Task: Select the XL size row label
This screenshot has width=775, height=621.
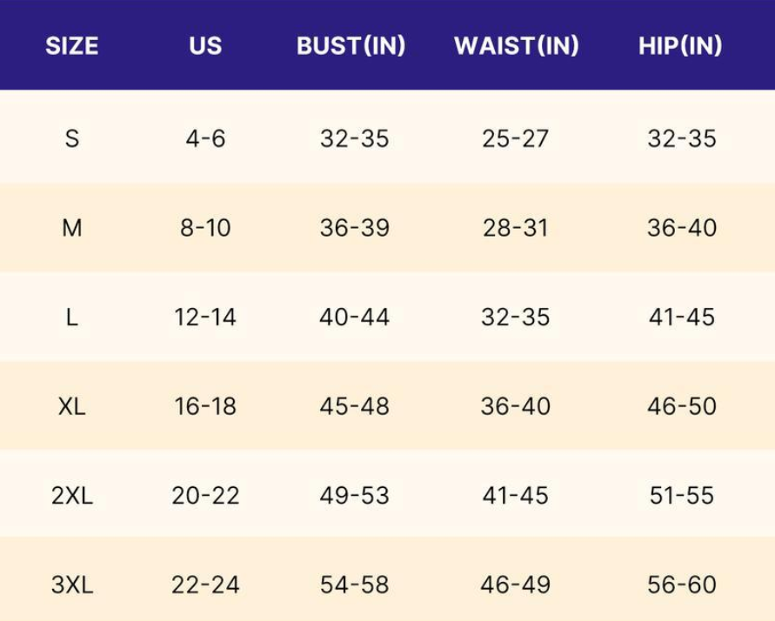Action: (72, 406)
